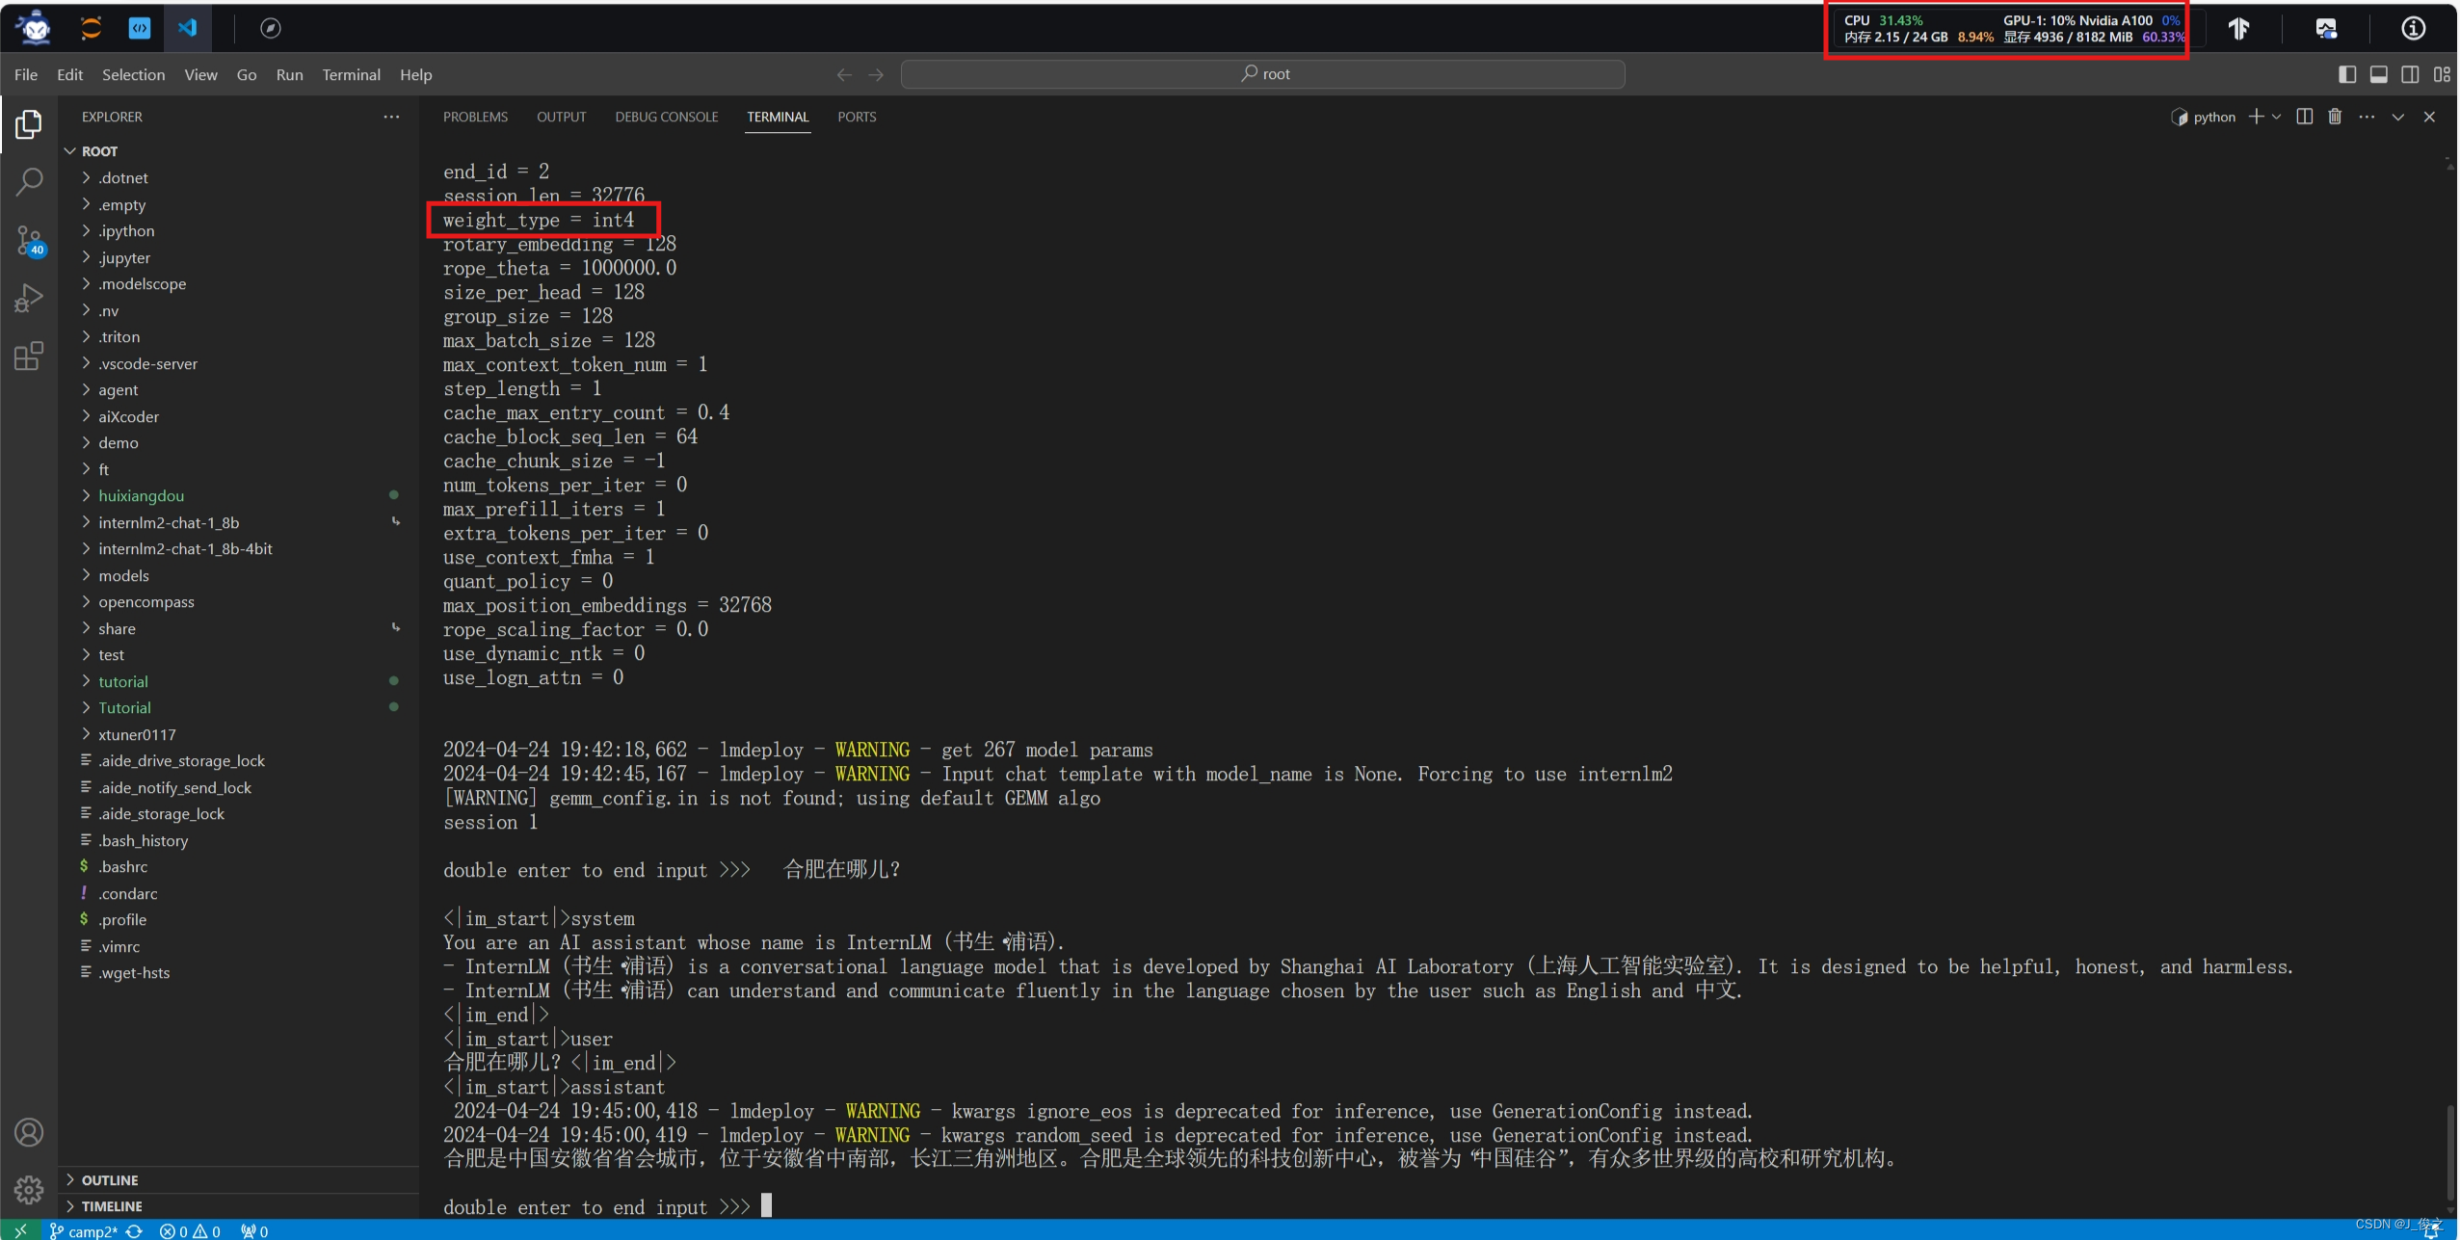Click the compass icon in top bar

pyautogui.click(x=271, y=28)
